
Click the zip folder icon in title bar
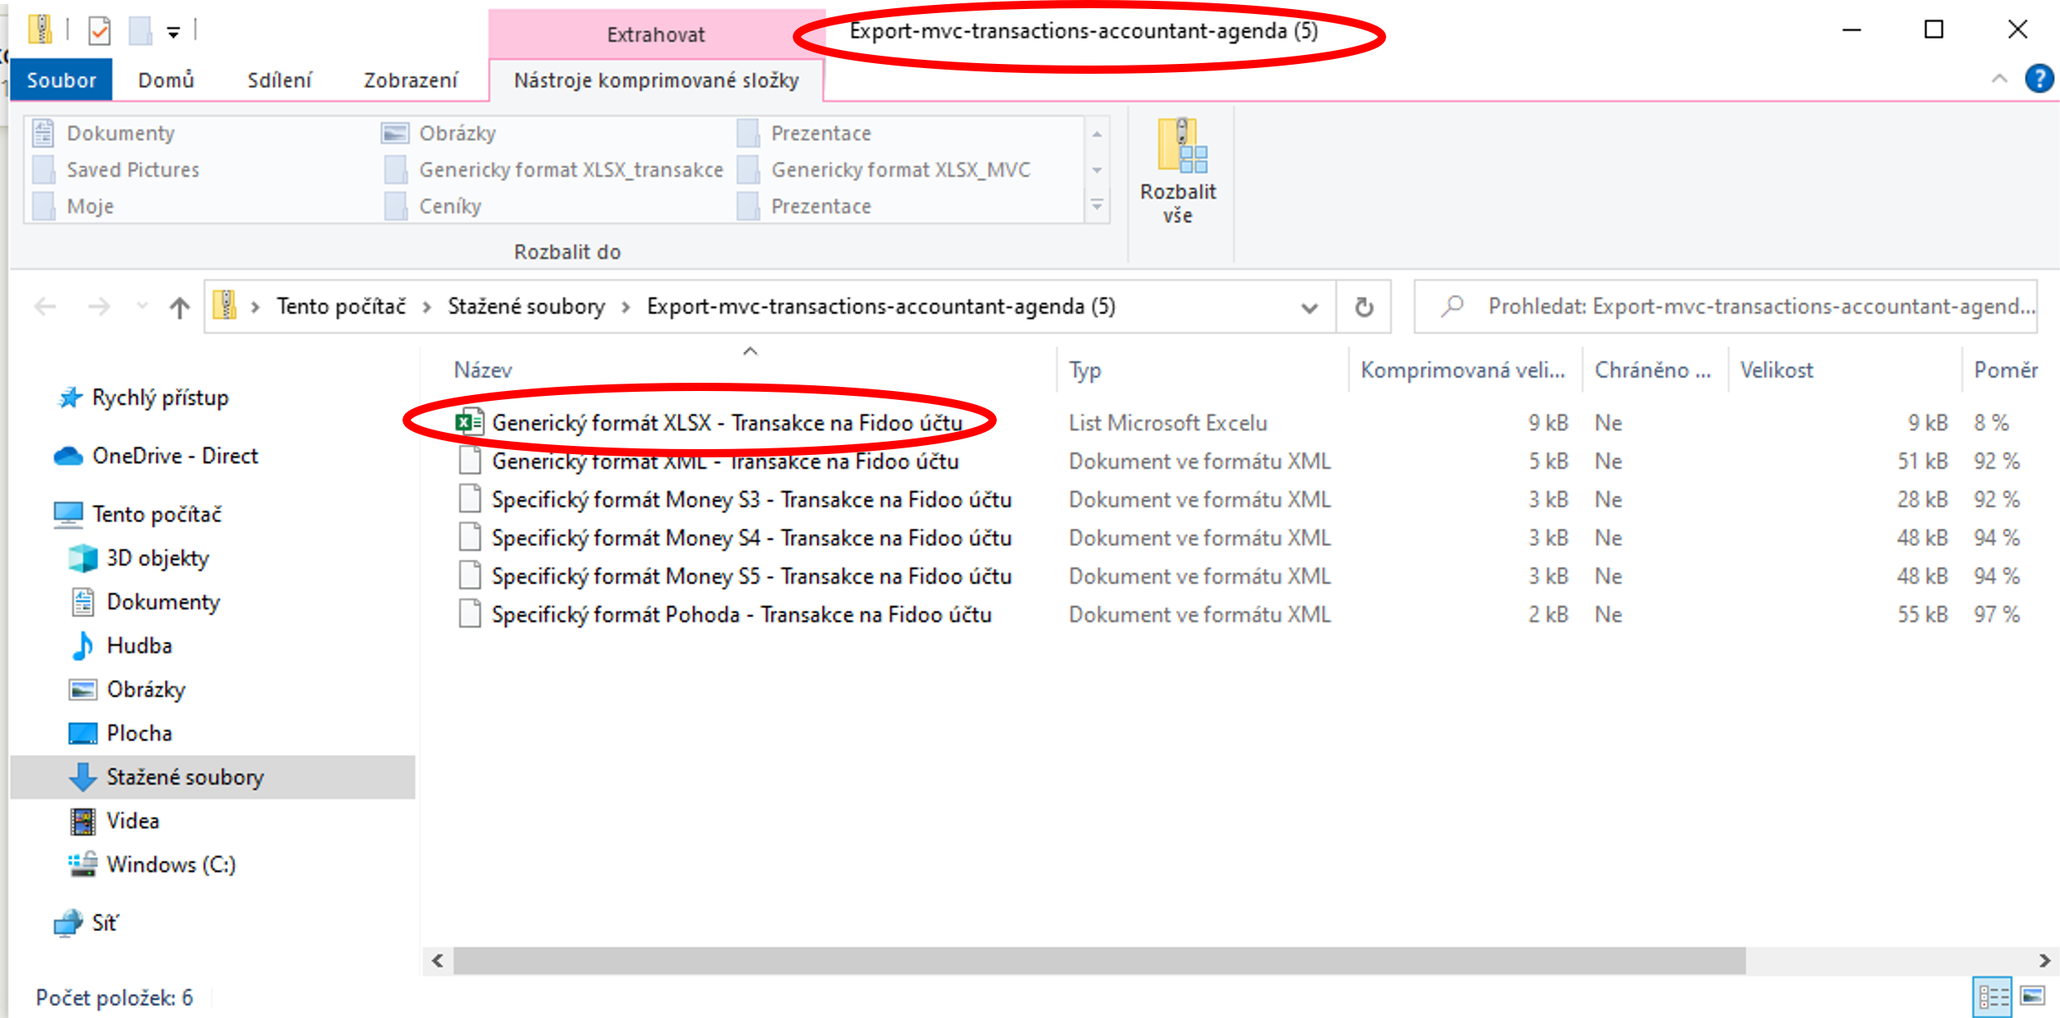click(x=39, y=30)
